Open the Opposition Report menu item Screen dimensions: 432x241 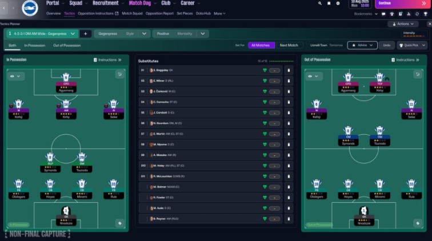pyautogui.click(x=159, y=14)
